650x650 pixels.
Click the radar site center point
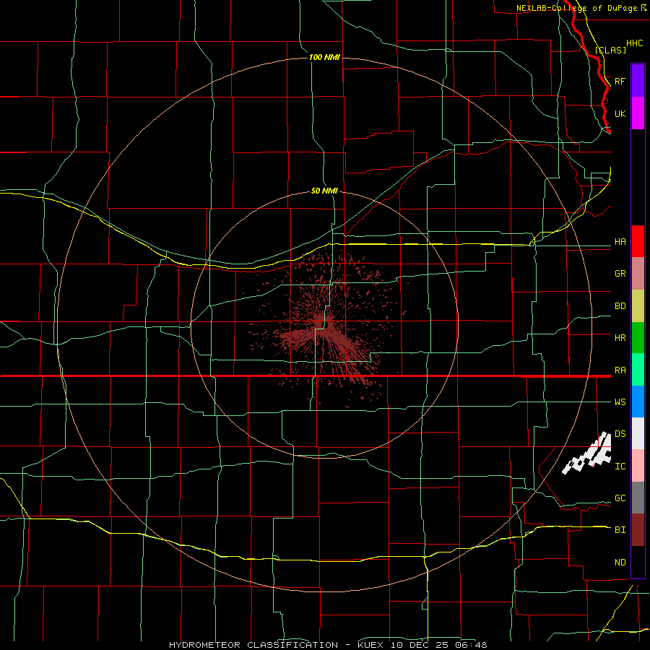point(326,324)
